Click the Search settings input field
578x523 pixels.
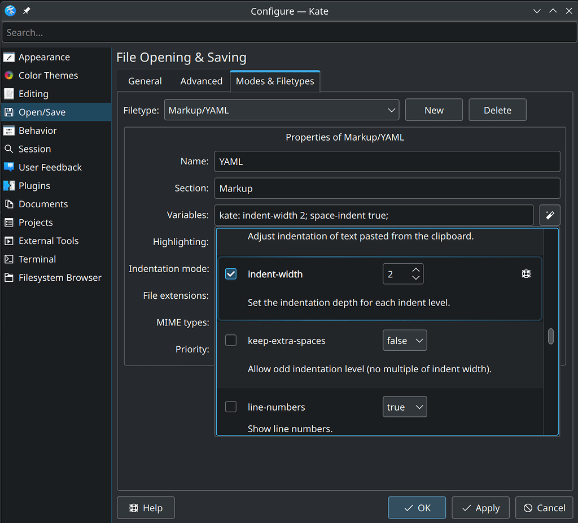tap(289, 33)
